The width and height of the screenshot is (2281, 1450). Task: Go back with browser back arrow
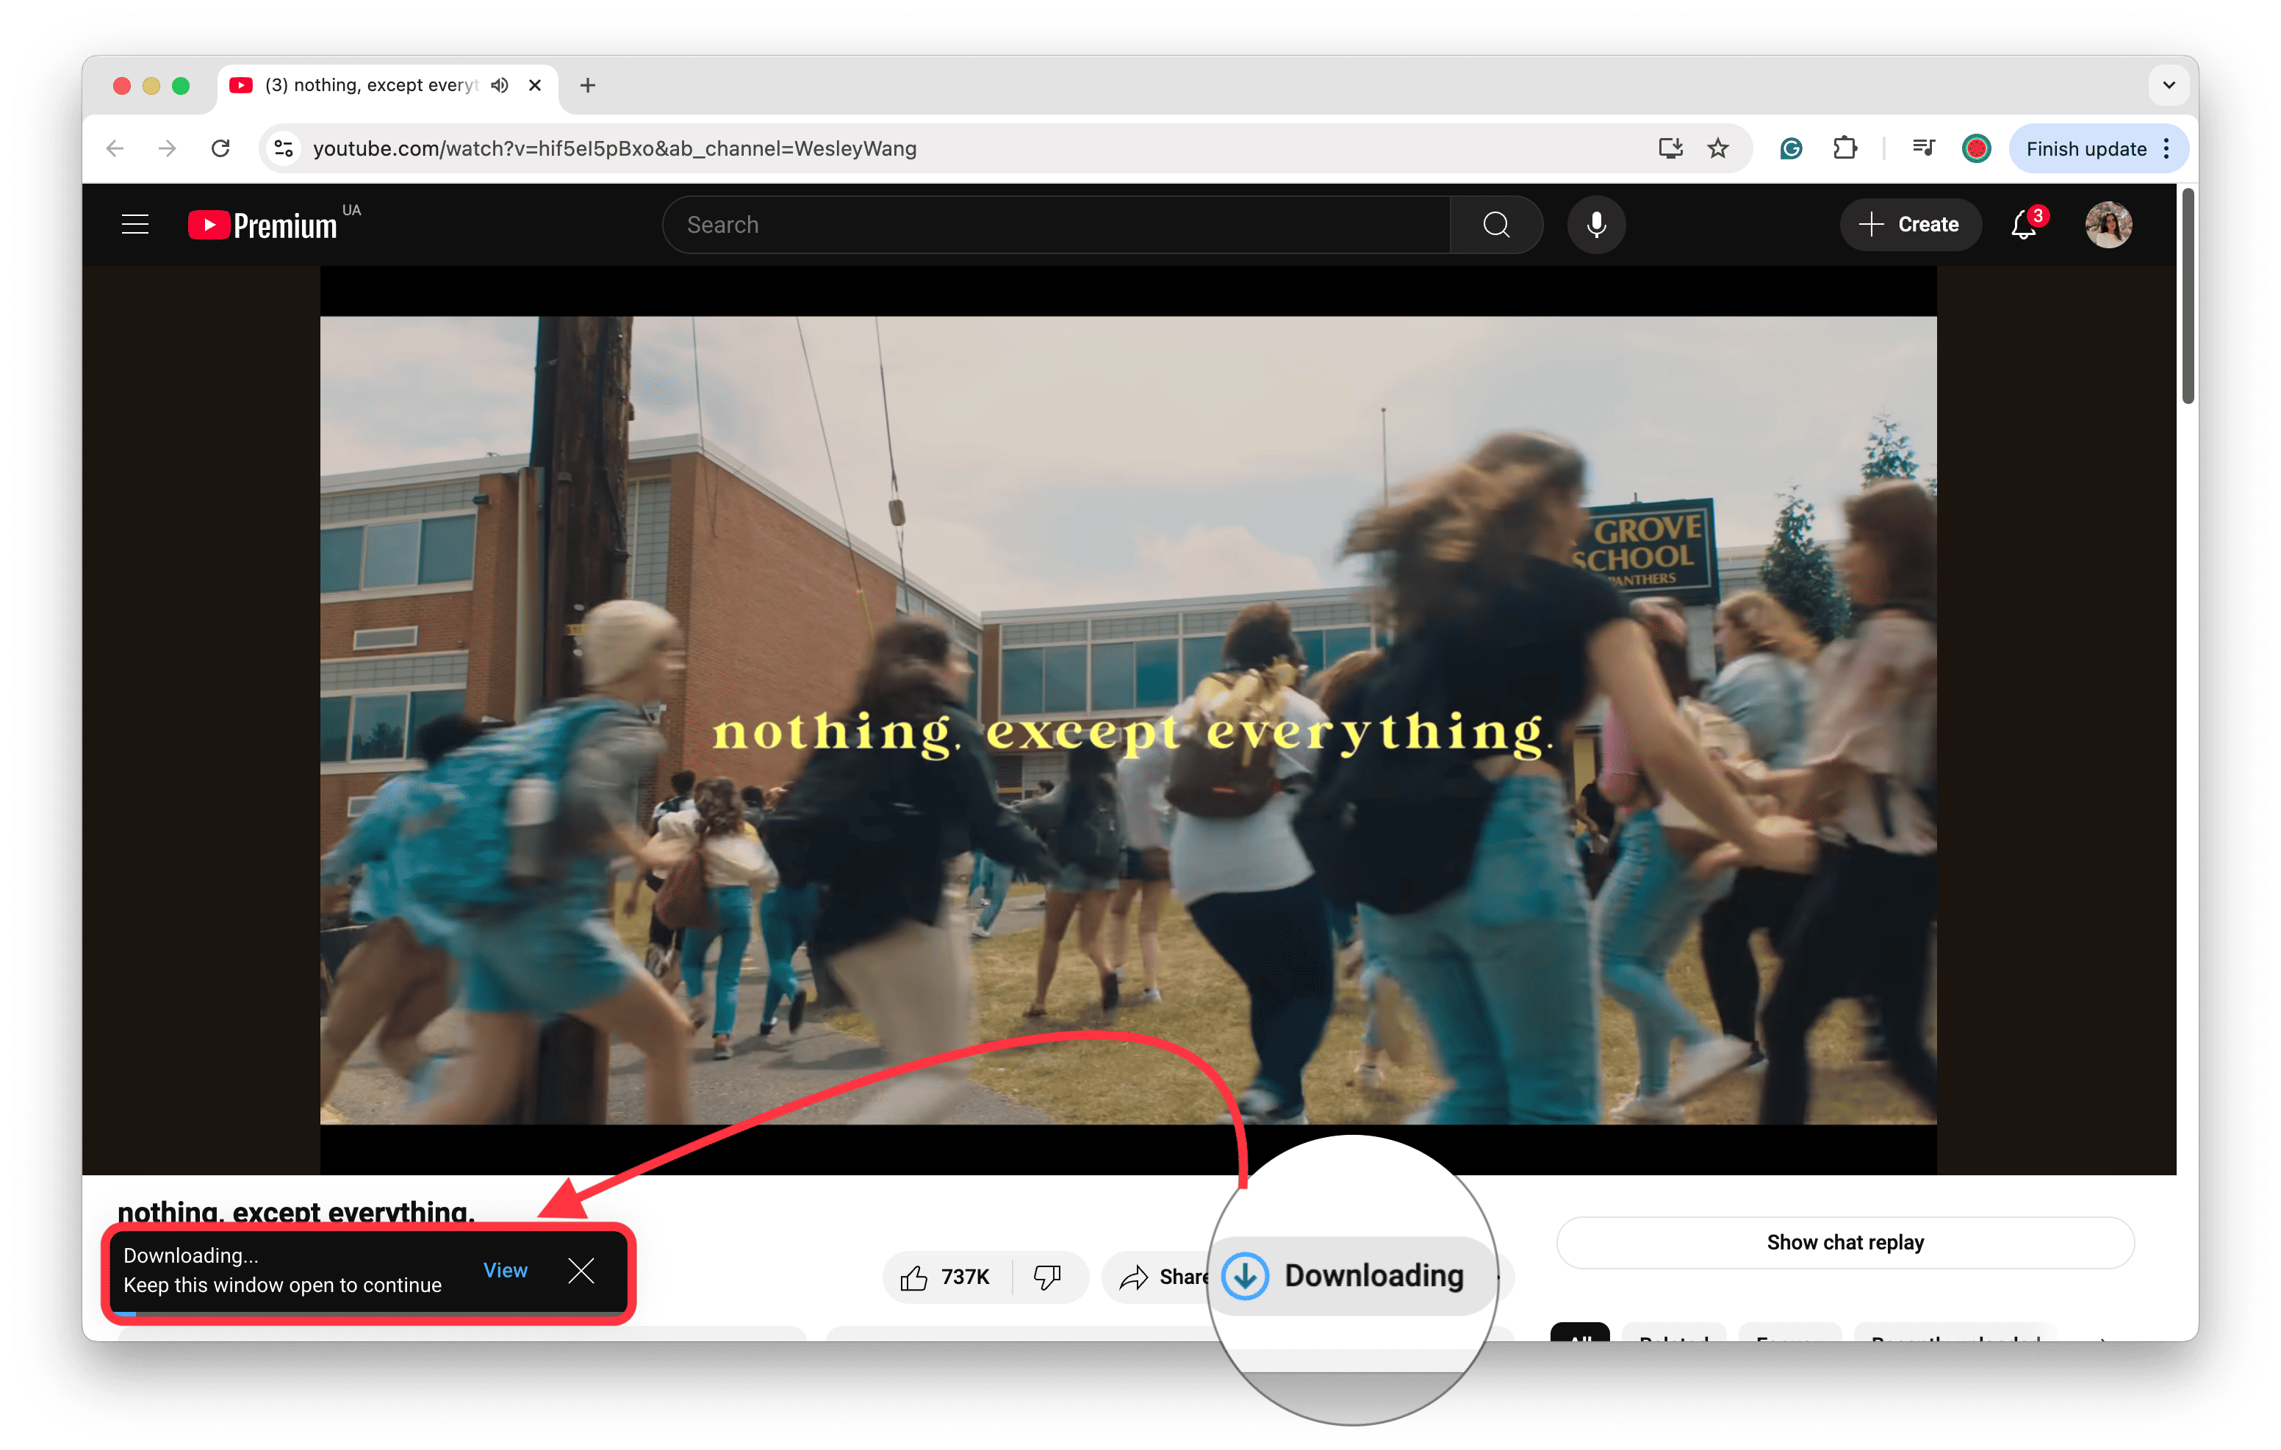[115, 148]
